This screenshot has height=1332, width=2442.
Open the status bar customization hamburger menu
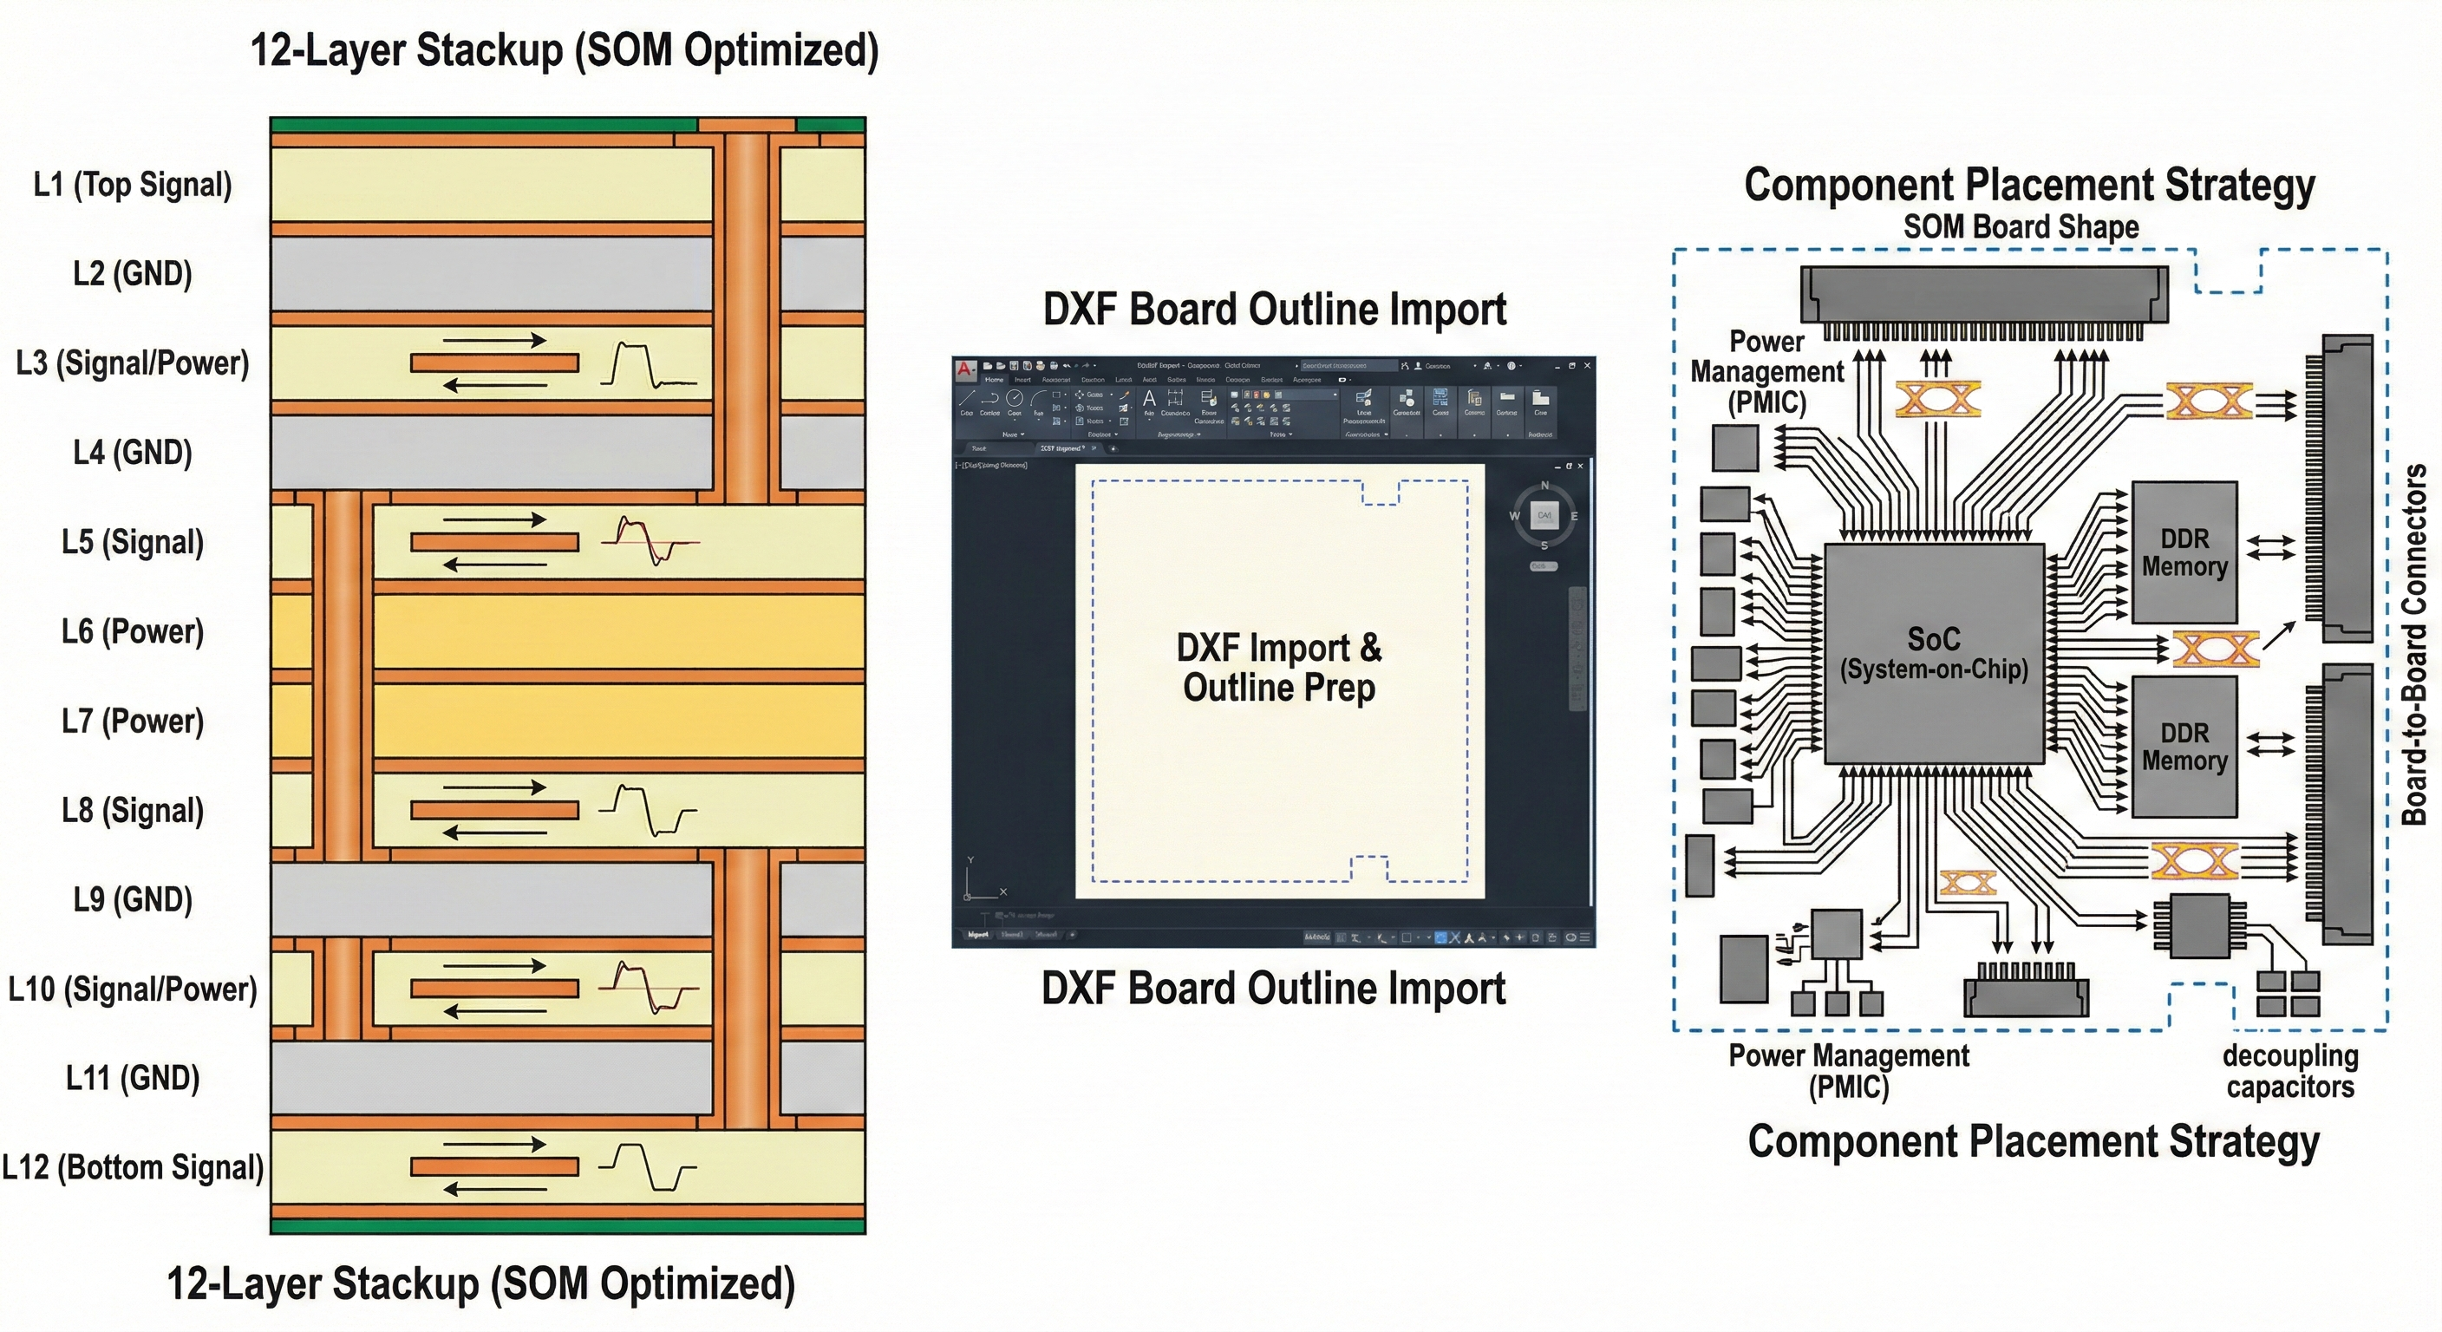1586,937
